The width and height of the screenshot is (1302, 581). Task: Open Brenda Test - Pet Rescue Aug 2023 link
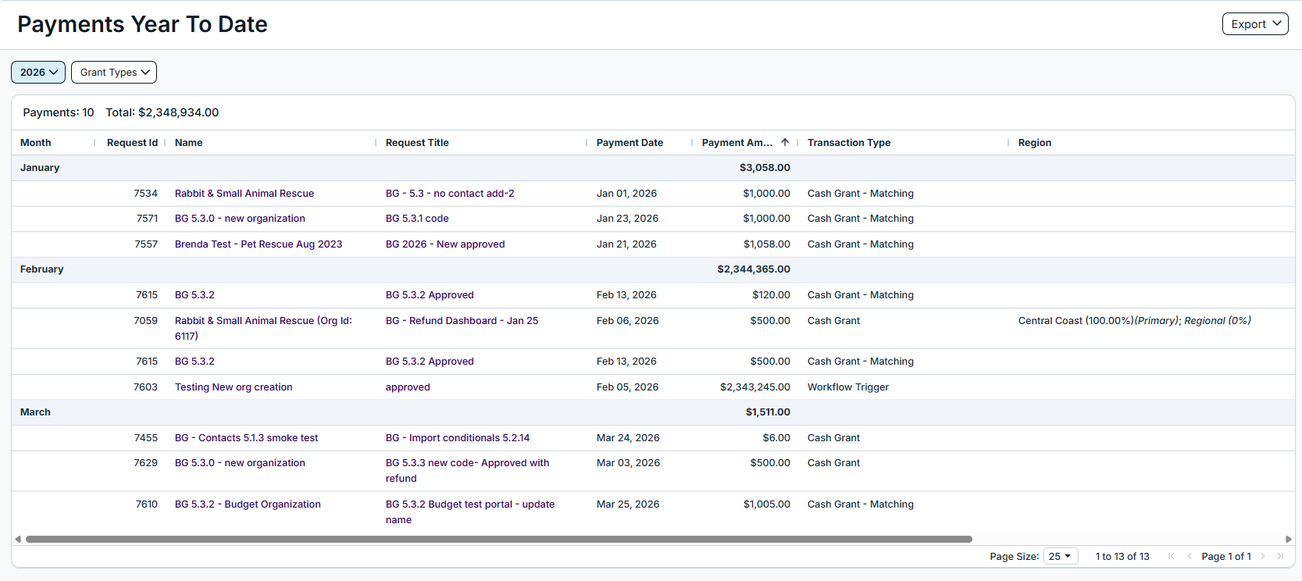259,244
